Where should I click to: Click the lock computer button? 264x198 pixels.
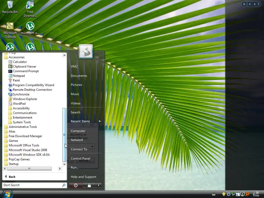(x=89, y=185)
